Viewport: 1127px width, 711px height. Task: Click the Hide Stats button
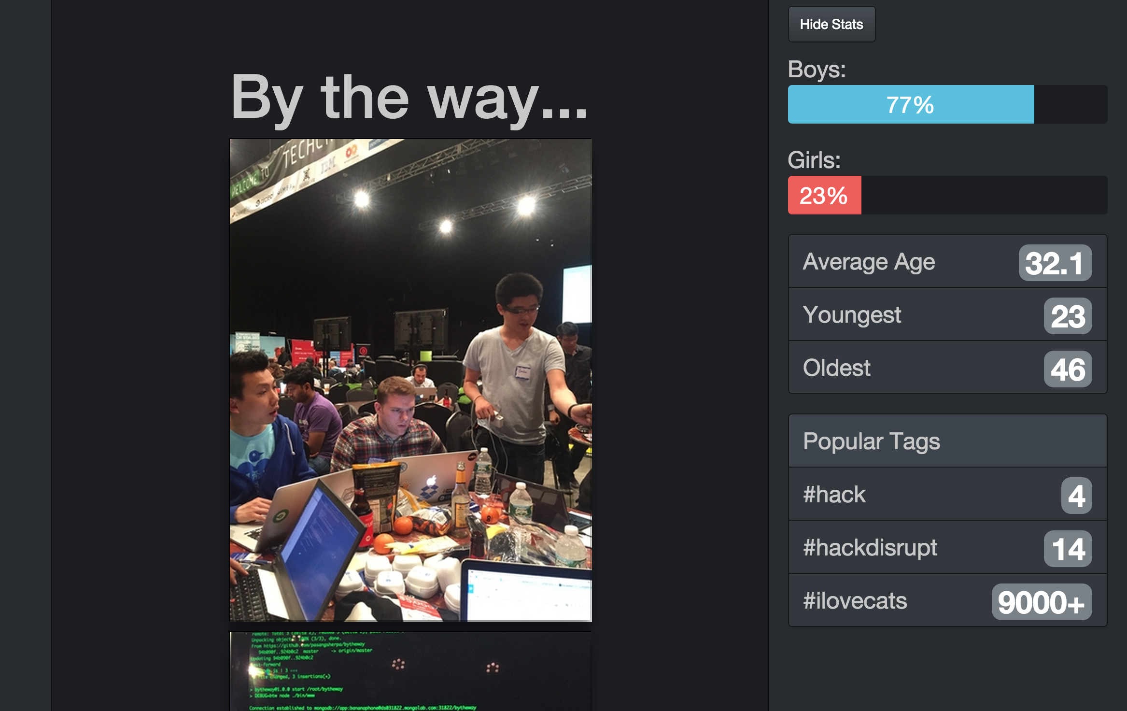[831, 24]
